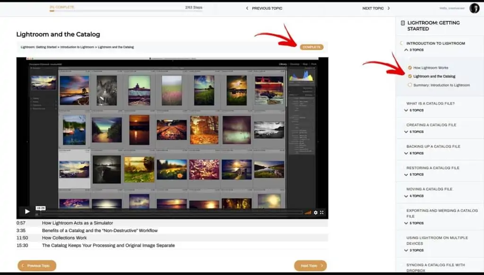This screenshot has height=275, width=484.
Task: Open the How Lightroom Works topic
Action: click(431, 68)
